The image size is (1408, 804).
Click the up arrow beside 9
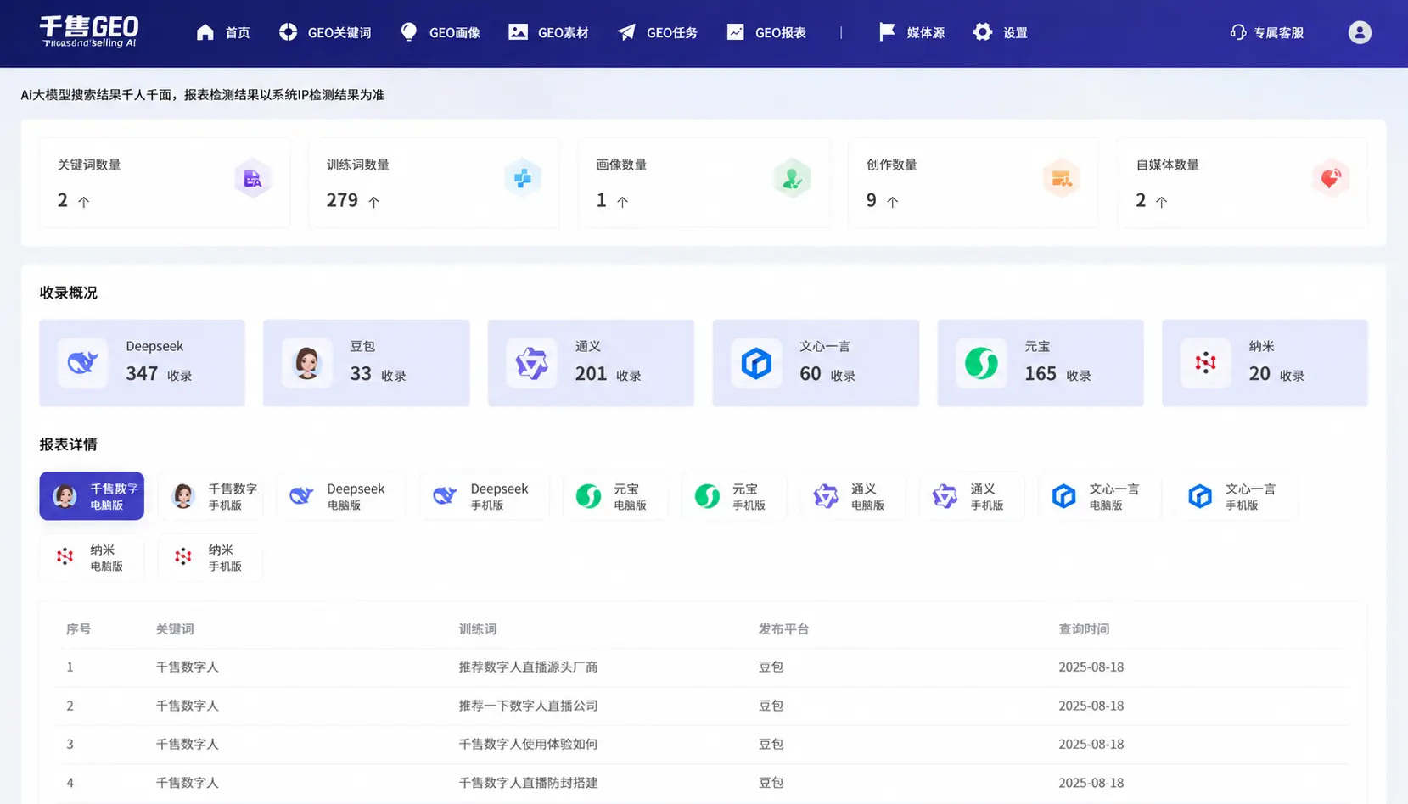892,202
